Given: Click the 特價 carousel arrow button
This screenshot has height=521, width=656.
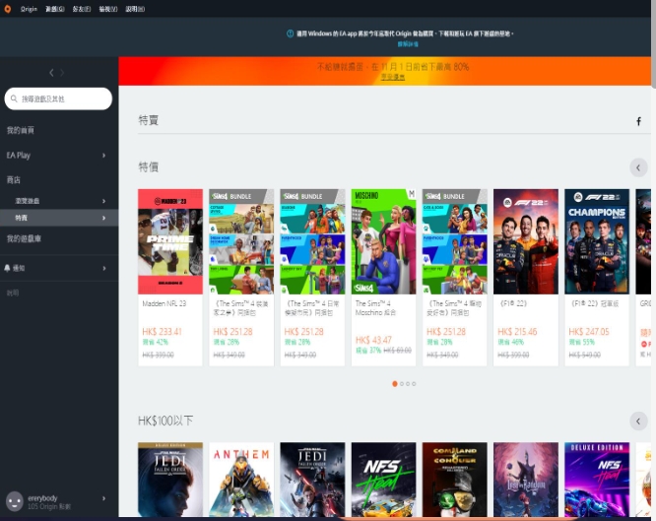Looking at the screenshot, I should click(x=638, y=167).
